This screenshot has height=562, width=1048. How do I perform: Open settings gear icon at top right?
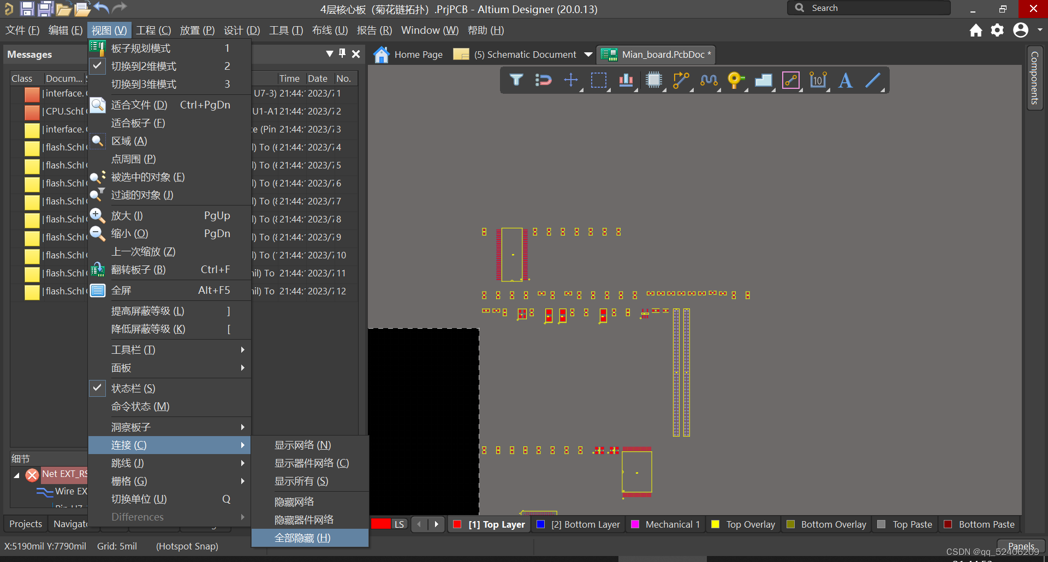coord(998,30)
